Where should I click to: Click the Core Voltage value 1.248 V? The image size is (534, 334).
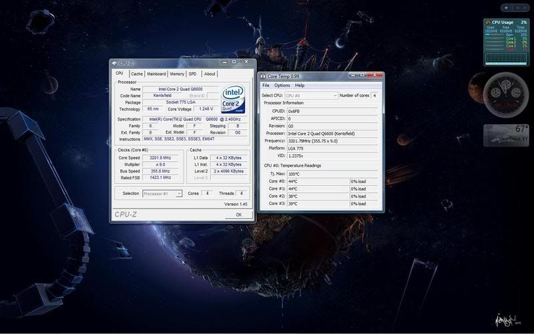(x=206, y=109)
